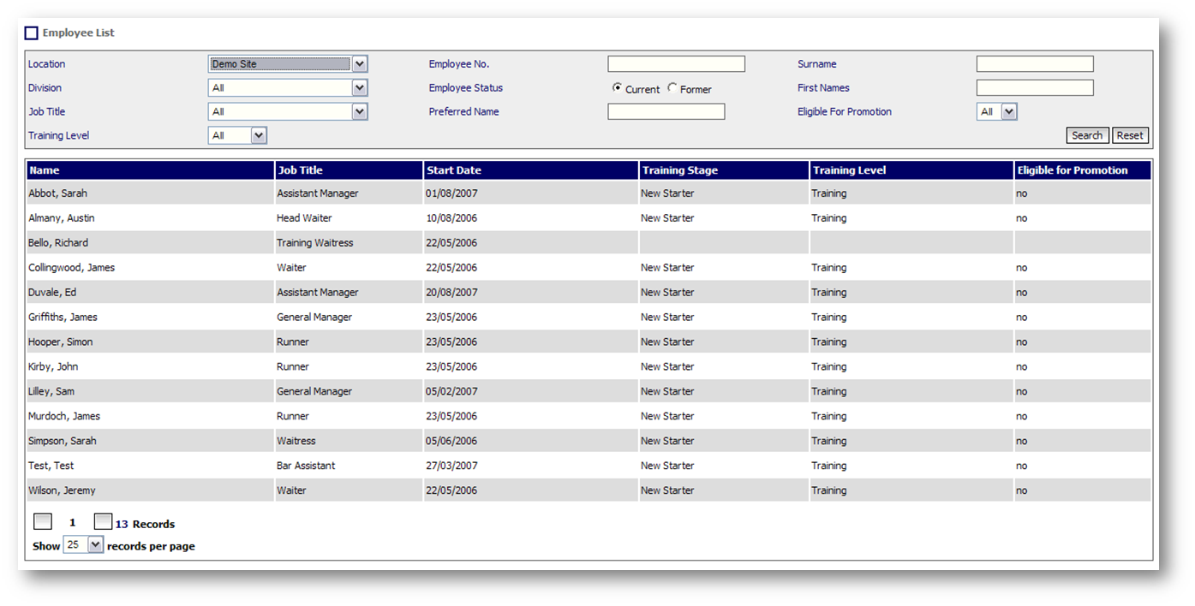Click the previous page icon left of 1
Viewport: 1195px width, 606px height.
(43, 521)
